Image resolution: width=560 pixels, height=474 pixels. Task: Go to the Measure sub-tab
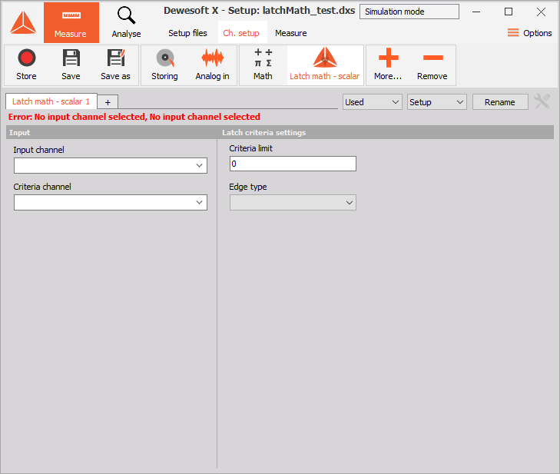pyautogui.click(x=290, y=33)
